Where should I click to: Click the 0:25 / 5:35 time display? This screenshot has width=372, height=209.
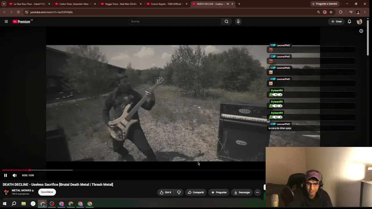click(28, 175)
